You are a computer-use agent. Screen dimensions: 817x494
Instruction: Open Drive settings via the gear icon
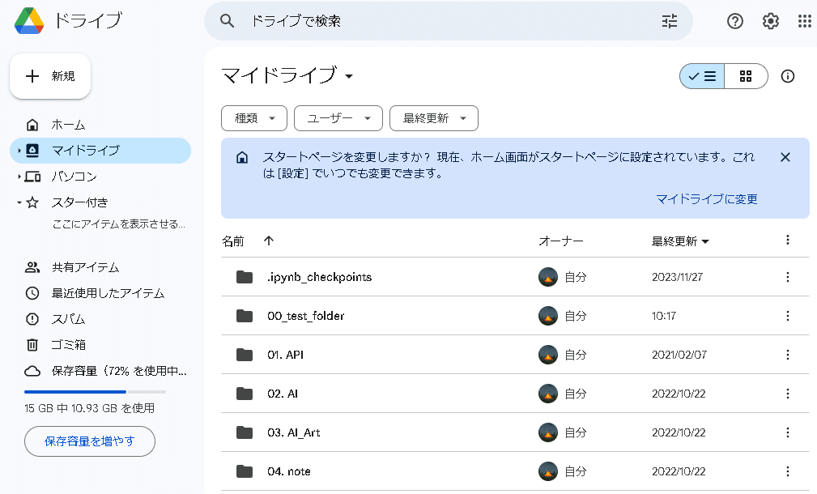(770, 21)
